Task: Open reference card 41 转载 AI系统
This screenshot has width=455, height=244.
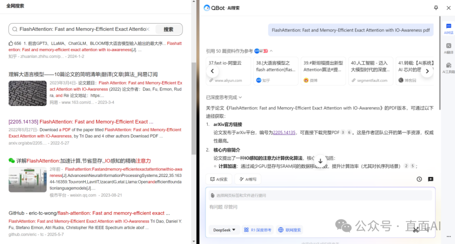Action: point(415,71)
